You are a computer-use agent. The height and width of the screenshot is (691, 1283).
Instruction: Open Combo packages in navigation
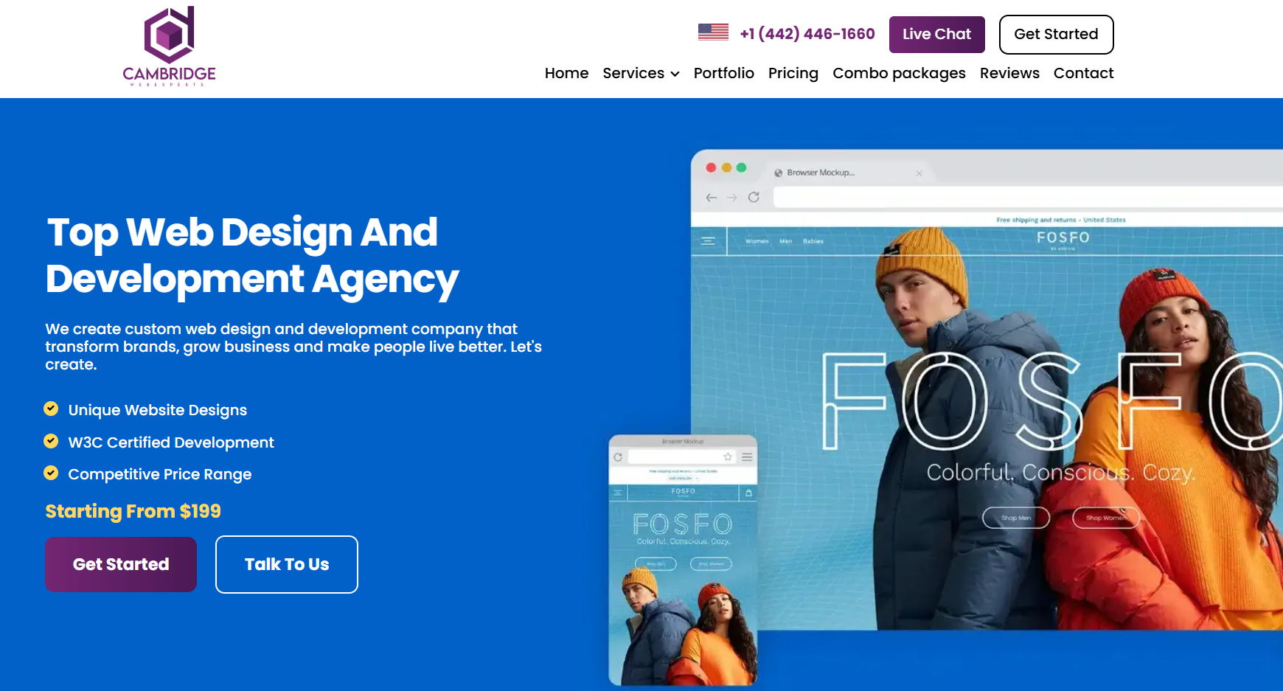[x=899, y=73]
